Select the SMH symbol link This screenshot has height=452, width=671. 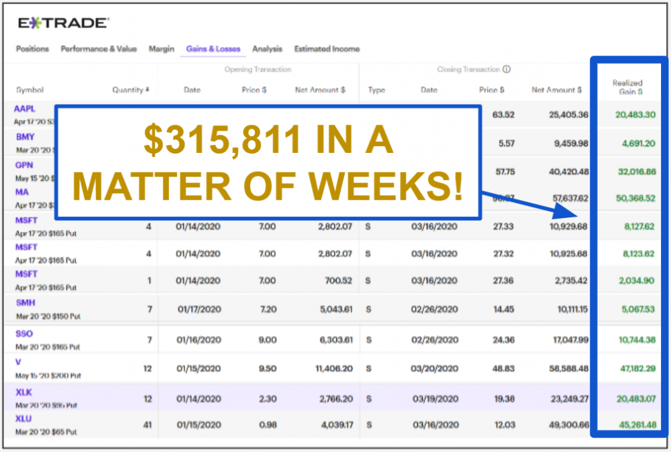click(x=25, y=302)
